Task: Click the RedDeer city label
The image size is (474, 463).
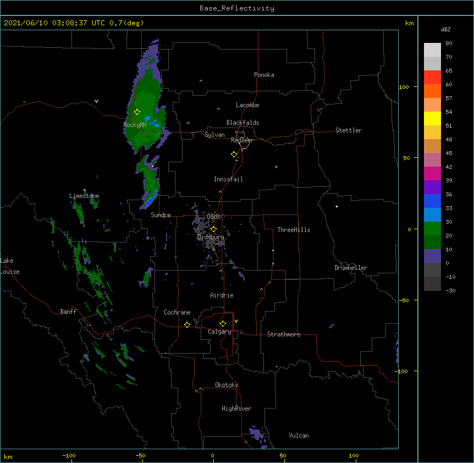Action: click(x=242, y=140)
